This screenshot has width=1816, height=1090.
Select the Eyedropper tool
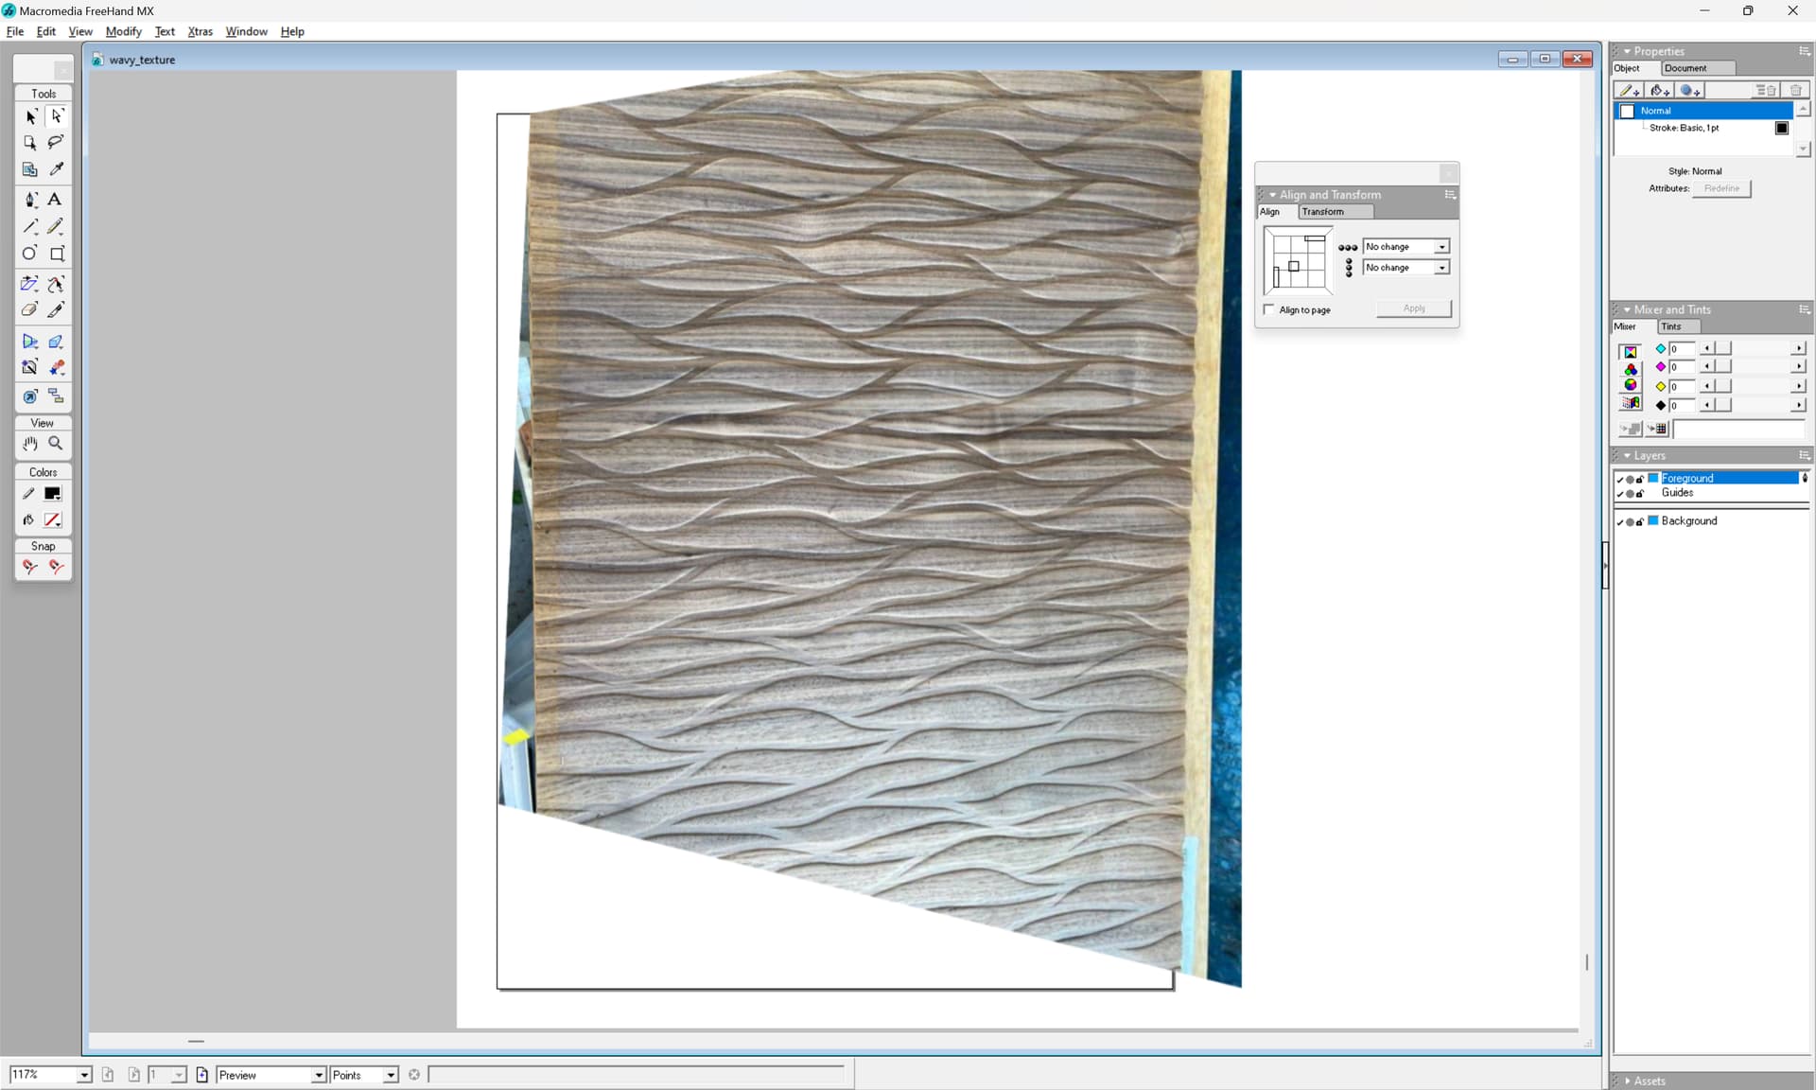(56, 169)
